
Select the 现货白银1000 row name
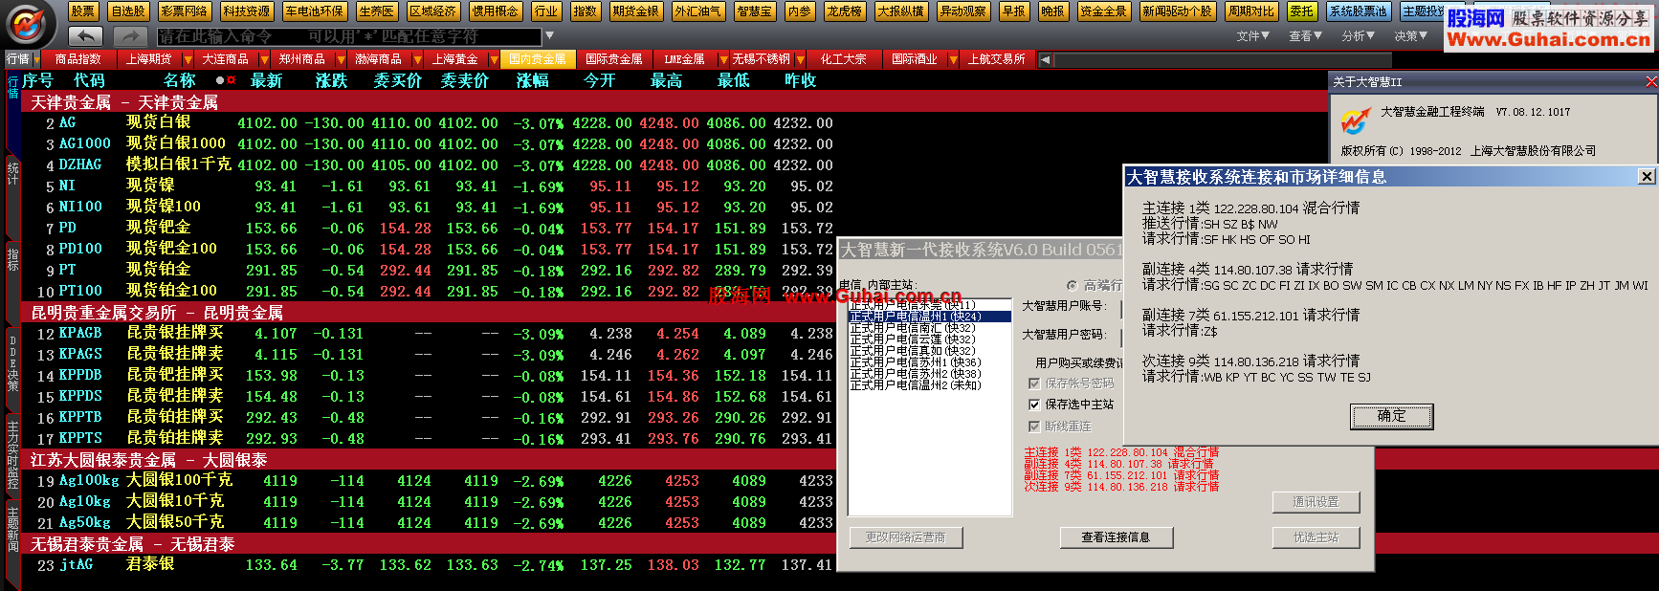176,143
